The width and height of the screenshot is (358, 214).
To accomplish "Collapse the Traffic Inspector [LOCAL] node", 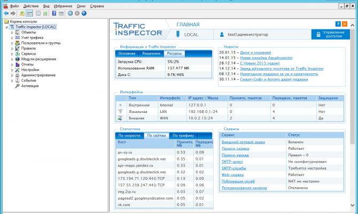I will 6,27.
